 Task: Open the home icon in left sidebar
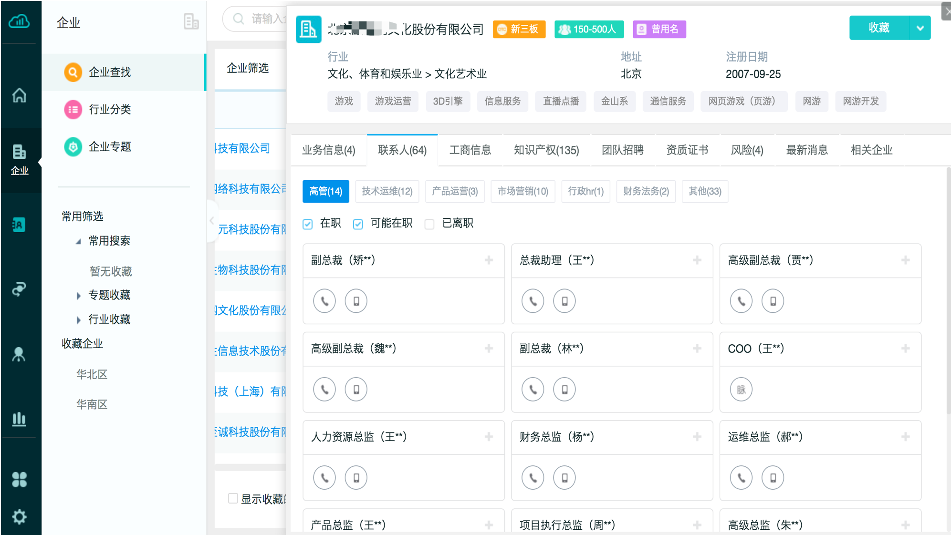pyautogui.click(x=19, y=95)
